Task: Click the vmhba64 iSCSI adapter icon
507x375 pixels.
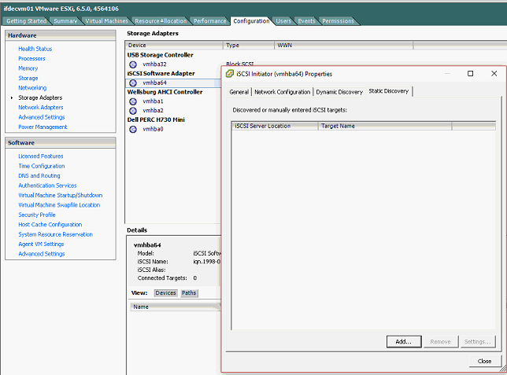Action: pos(133,83)
